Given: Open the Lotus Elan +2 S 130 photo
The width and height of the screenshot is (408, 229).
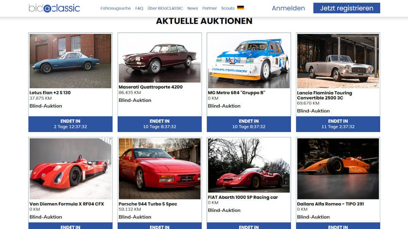Looking at the screenshot, I should pyautogui.click(x=70, y=61).
